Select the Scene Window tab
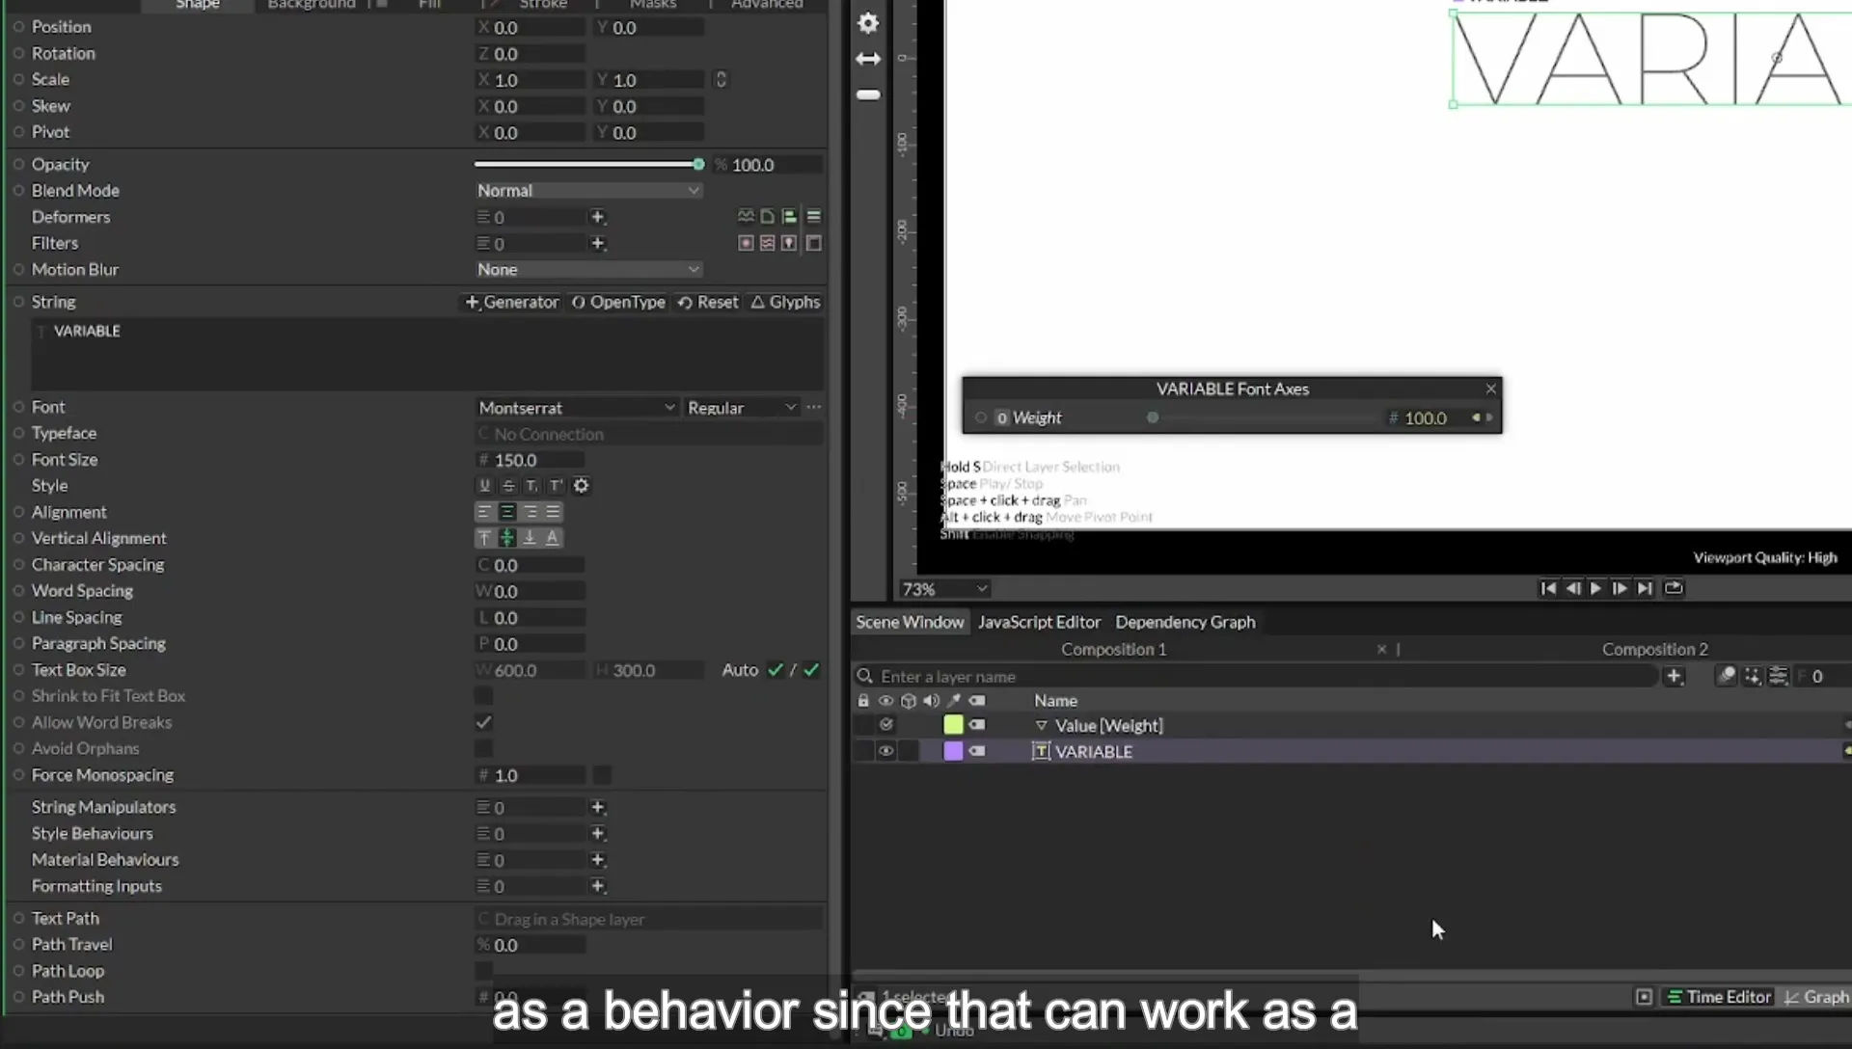Image resolution: width=1852 pixels, height=1049 pixels. click(910, 623)
